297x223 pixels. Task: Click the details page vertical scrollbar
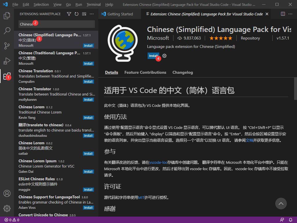click(295, 89)
